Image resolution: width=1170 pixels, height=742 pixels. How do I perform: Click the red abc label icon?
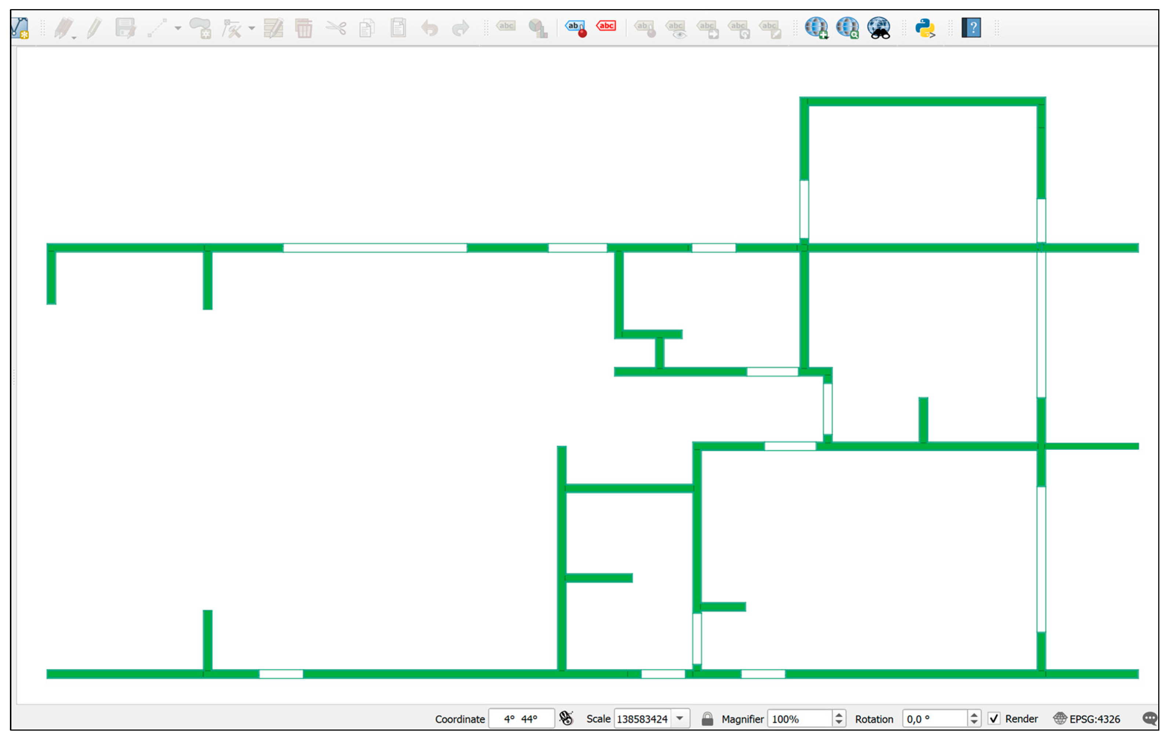coord(606,26)
